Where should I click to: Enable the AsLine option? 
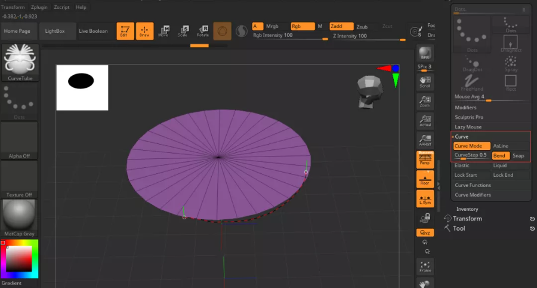point(511,146)
